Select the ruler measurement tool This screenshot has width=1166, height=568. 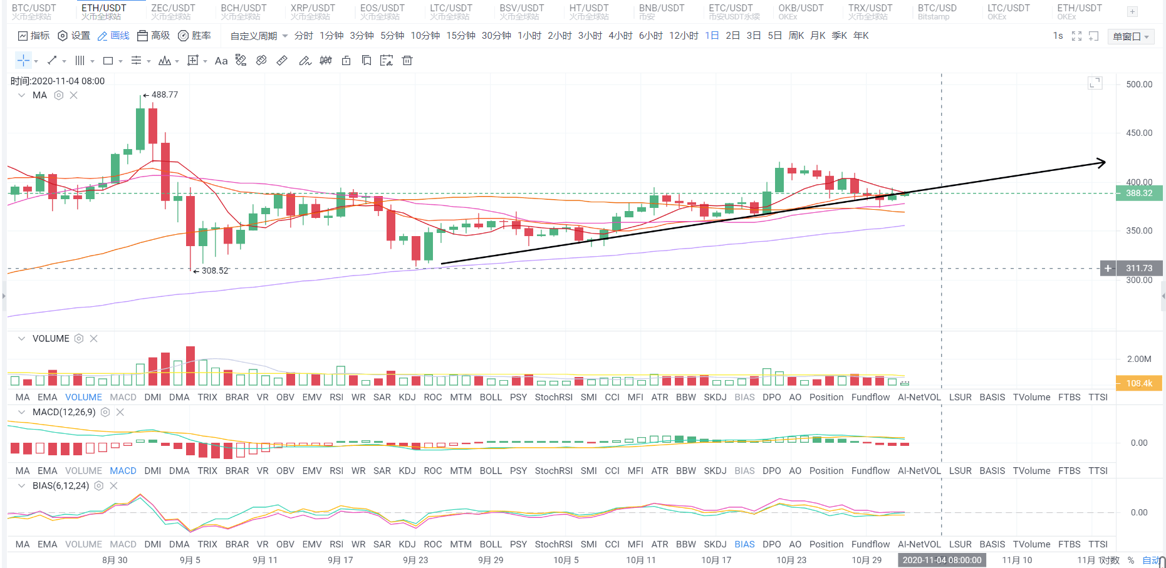282,61
